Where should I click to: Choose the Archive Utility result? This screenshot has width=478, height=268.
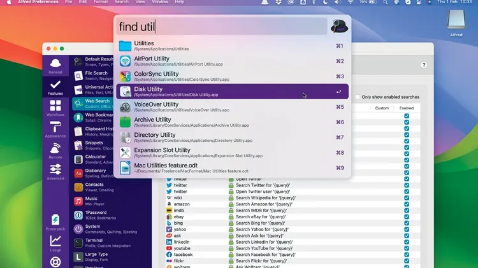[x=232, y=122]
